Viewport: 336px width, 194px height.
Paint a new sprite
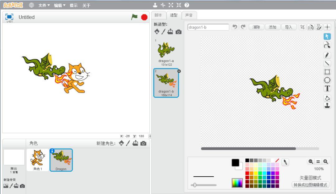(128, 143)
